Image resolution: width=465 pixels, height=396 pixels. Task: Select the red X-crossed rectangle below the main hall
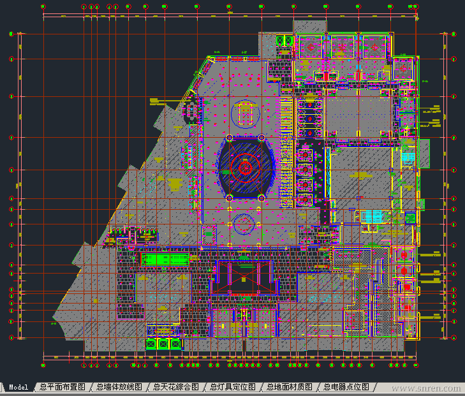(x=244, y=277)
